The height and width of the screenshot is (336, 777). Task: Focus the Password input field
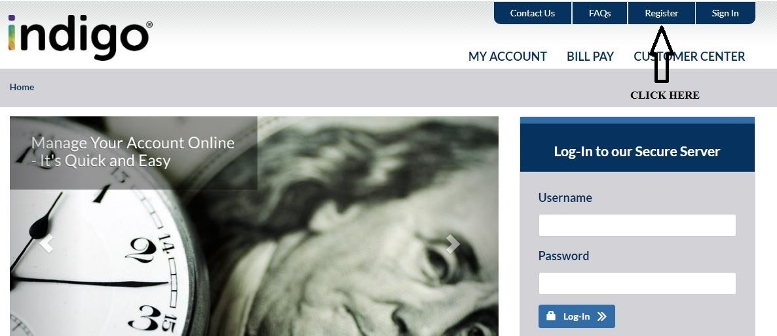tap(637, 284)
